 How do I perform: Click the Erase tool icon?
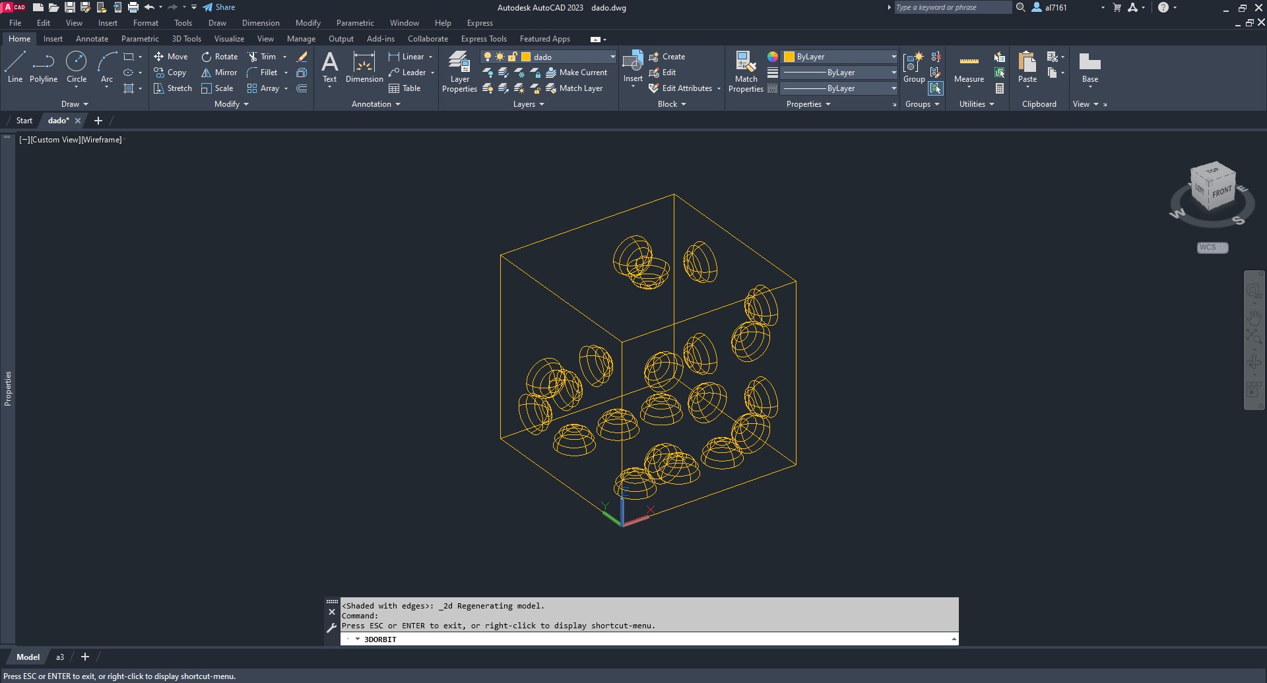click(x=302, y=57)
